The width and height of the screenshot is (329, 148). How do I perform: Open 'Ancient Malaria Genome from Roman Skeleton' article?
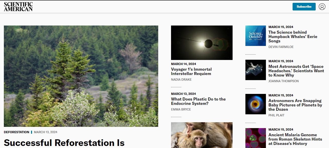pos(295,139)
